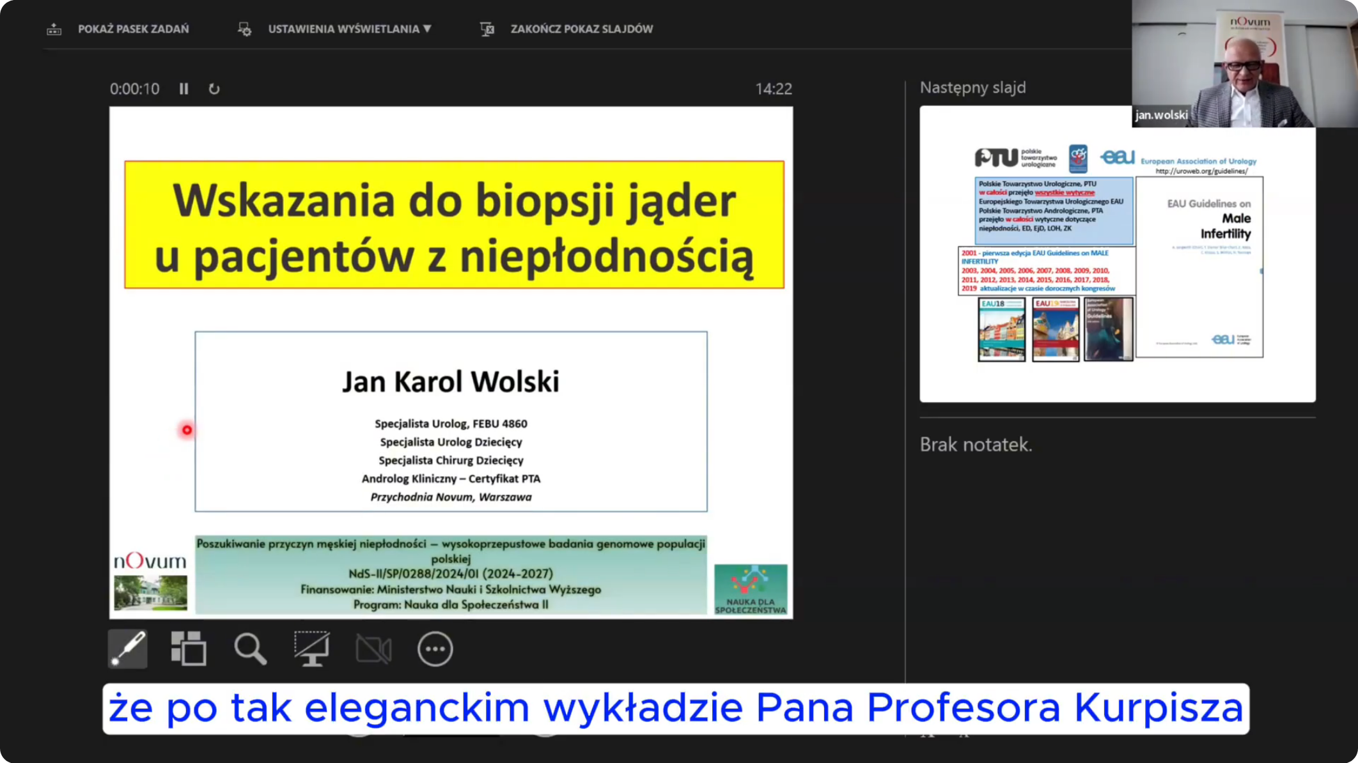Toggle the camera off icon
This screenshot has width=1358, height=763.
click(x=373, y=649)
